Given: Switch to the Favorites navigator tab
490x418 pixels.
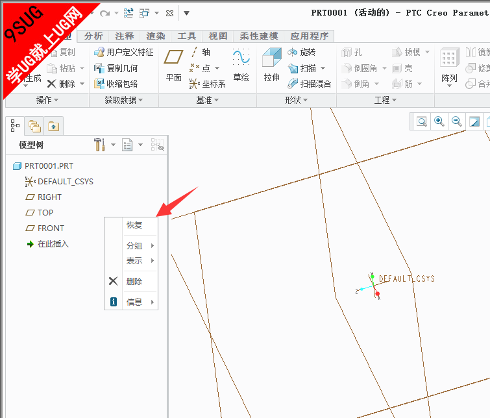Looking at the screenshot, I should tap(54, 127).
